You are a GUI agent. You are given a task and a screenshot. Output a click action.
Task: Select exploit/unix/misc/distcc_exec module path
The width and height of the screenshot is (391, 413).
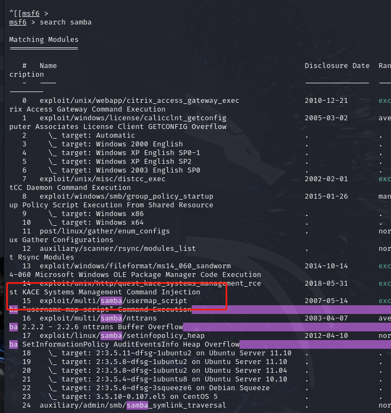tap(103, 179)
